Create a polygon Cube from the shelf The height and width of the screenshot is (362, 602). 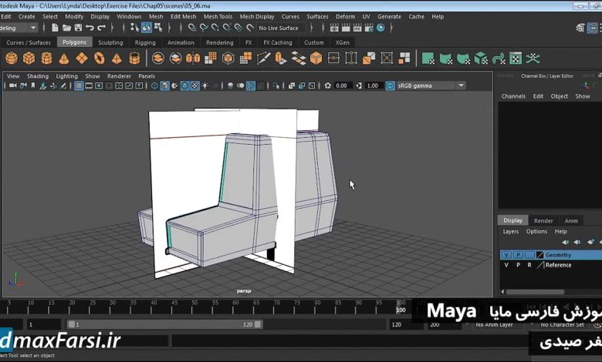click(29, 59)
